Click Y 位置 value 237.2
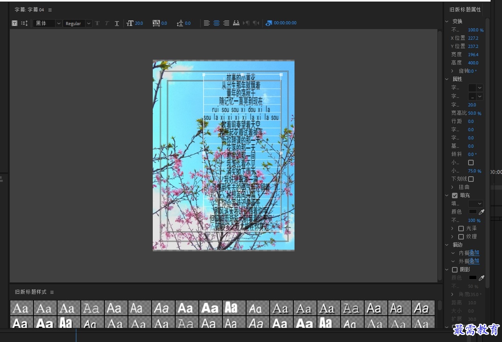Viewport: 502px width, 342px height. coord(473,46)
